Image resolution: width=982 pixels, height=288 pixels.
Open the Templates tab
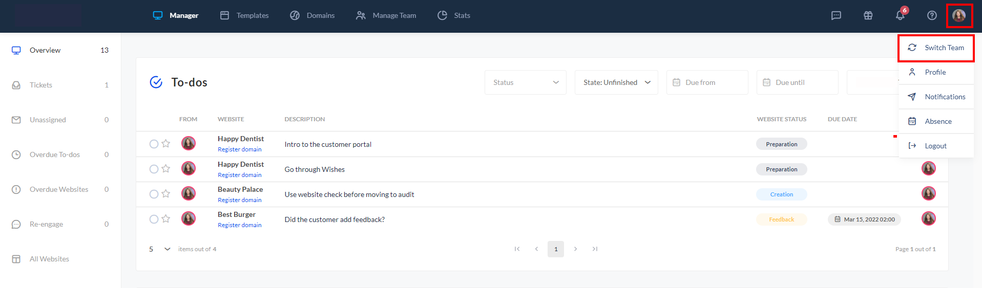244,15
